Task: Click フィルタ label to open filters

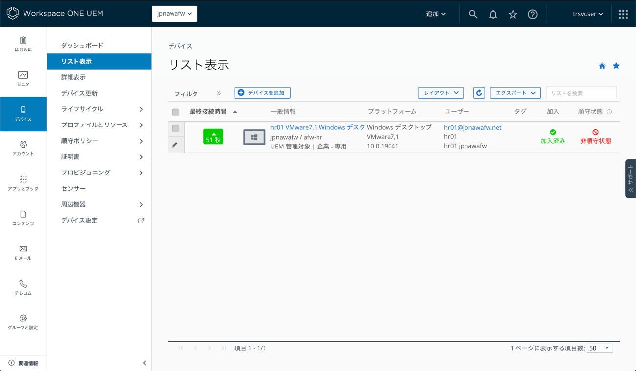Action: 186,94
